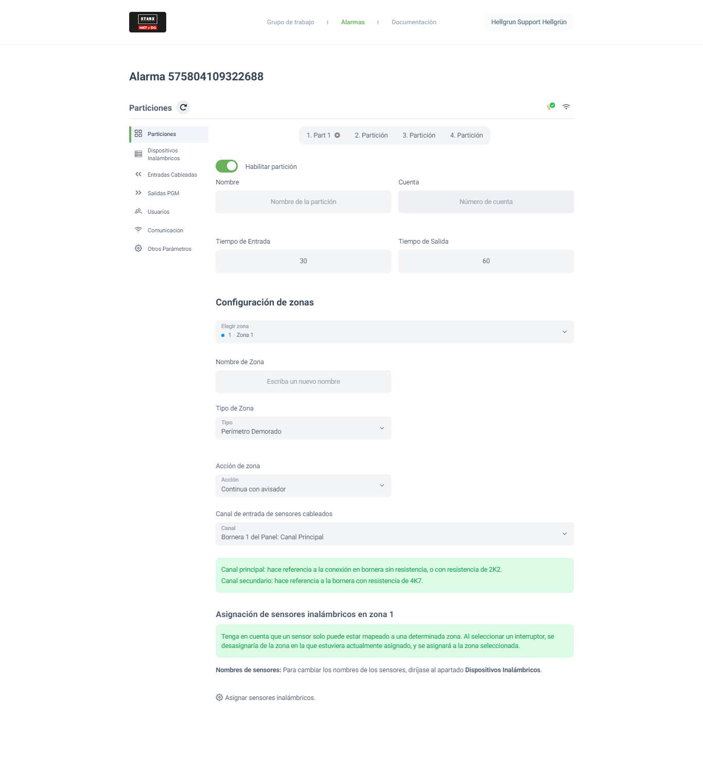Screen dimensions: 703x769
Task: Open Otros Parámetros gear icon
Action: pos(138,249)
